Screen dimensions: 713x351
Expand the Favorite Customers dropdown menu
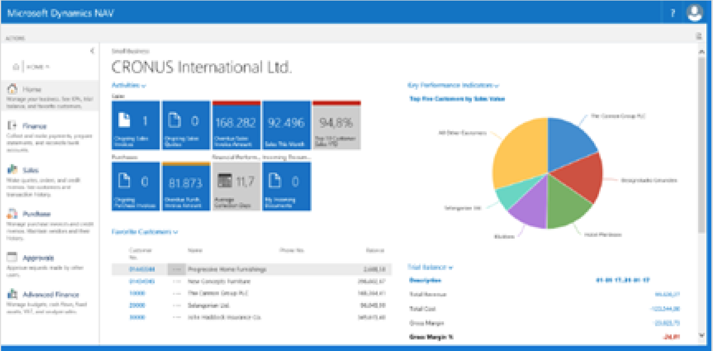click(144, 232)
